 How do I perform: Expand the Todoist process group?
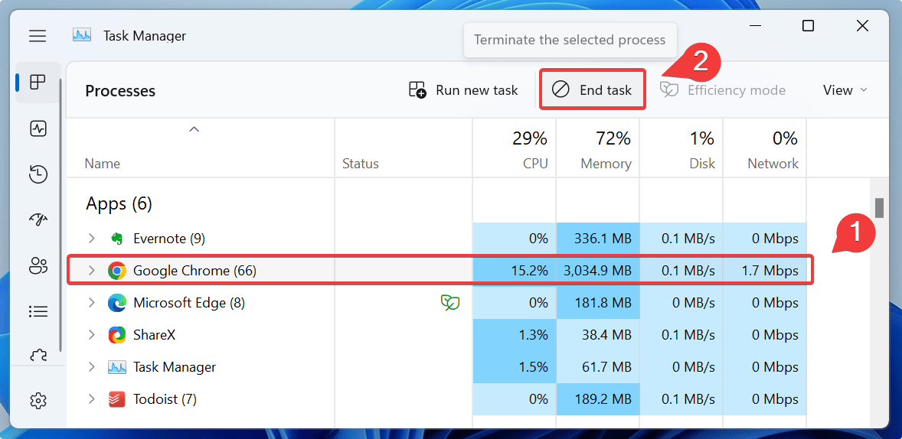pyautogui.click(x=91, y=398)
